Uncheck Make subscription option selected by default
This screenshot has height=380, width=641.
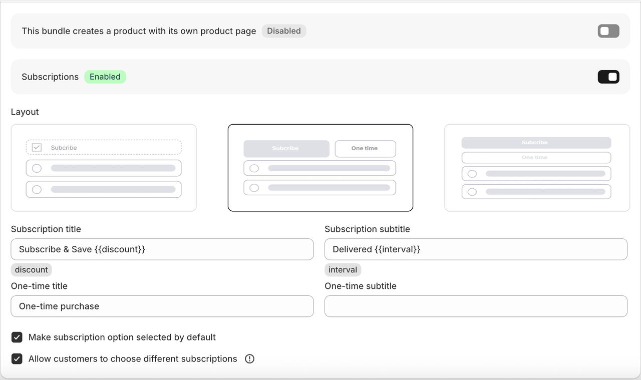17,337
